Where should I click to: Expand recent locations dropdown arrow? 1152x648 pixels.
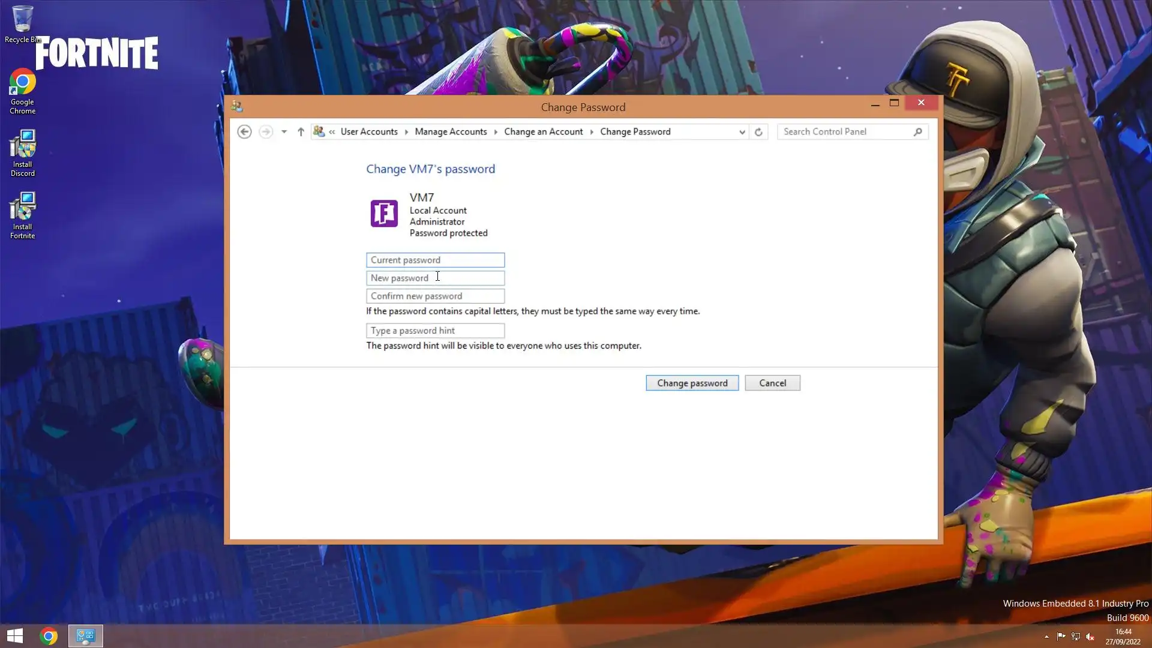[284, 131]
